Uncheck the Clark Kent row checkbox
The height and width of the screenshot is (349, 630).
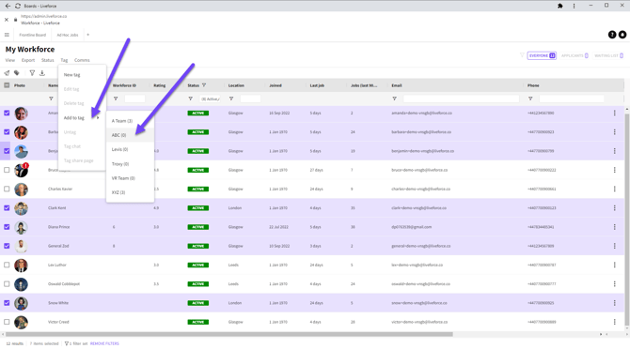7,208
